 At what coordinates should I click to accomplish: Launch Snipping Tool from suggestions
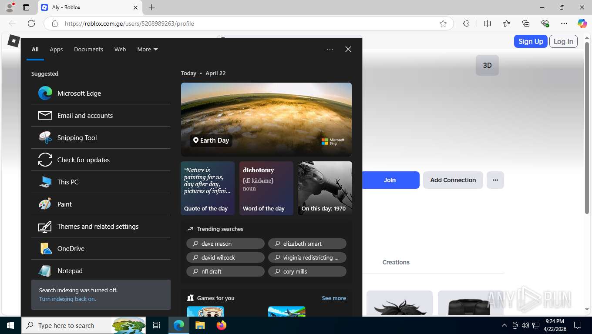point(101,137)
